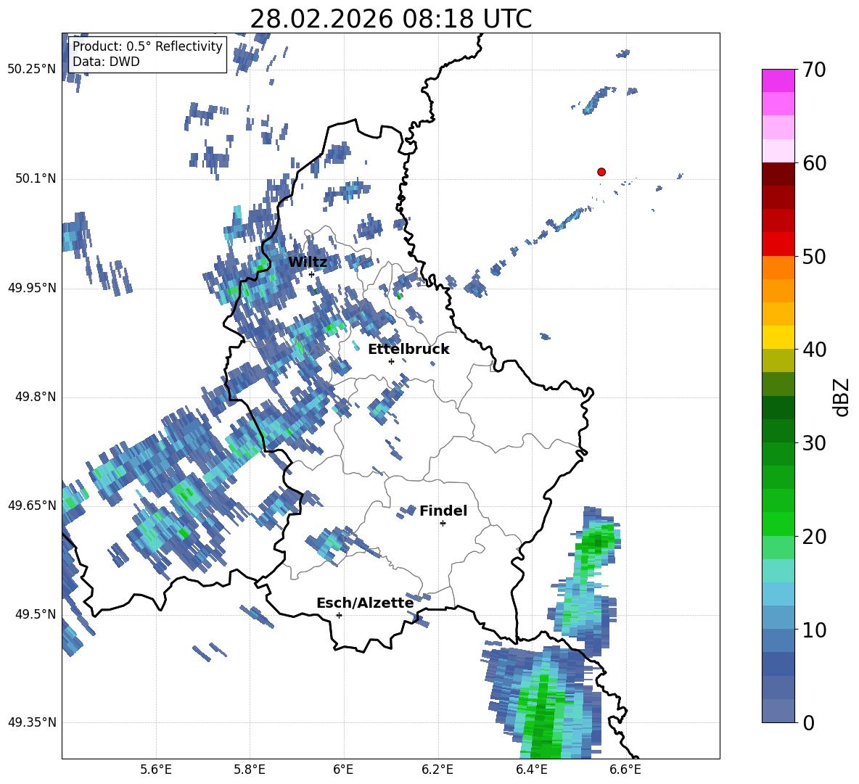This screenshot has height=784, width=859.
Task: Click the title 28.02.2026 08:18 UTC
Action: point(390,19)
